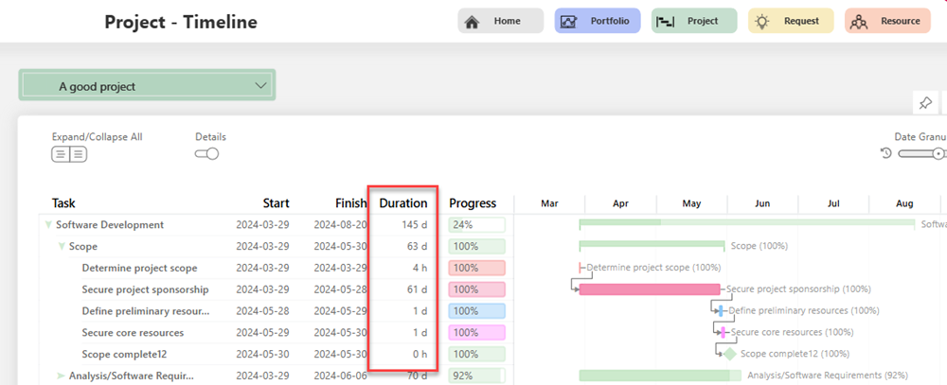Click the Portfolio chart icon
The image size is (947, 385).
click(x=569, y=21)
